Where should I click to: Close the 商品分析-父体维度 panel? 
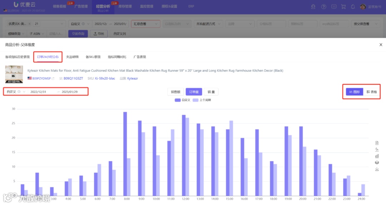pyautogui.click(x=381, y=45)
